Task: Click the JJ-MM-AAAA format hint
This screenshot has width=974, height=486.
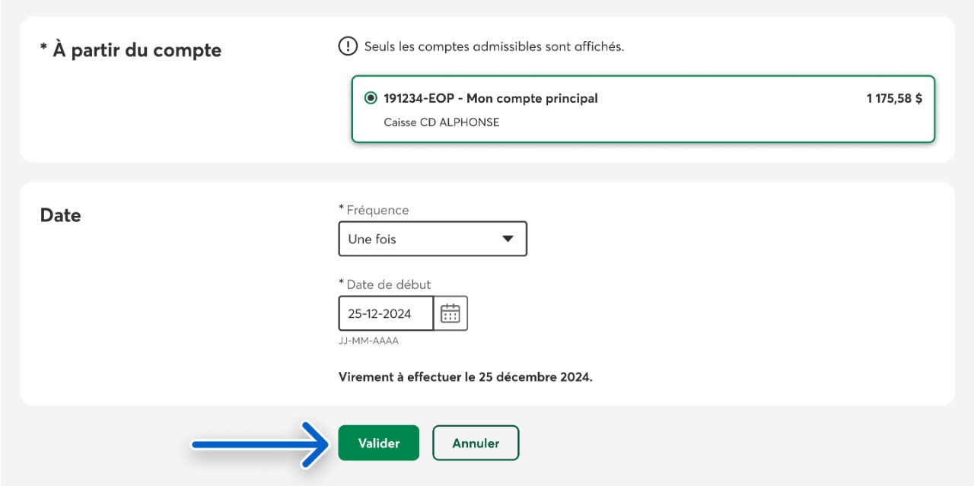Action: pyautogui.click(x=368, y=341)
